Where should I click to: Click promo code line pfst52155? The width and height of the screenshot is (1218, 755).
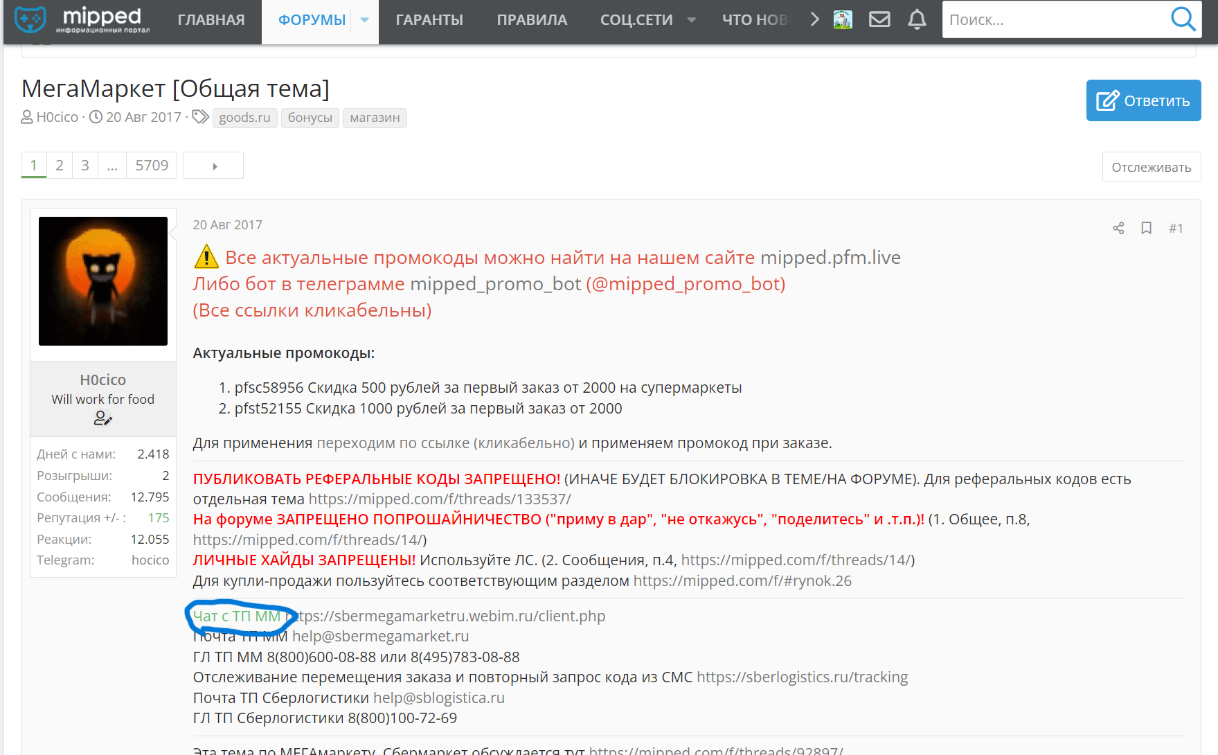tap(428, 409)
